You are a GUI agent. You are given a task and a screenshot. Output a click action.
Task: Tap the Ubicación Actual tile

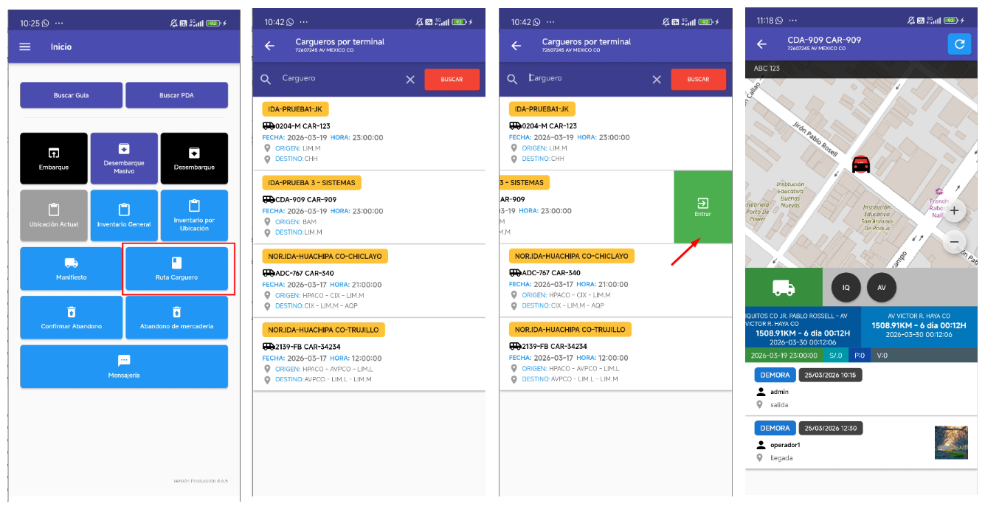tap(54, 215)
